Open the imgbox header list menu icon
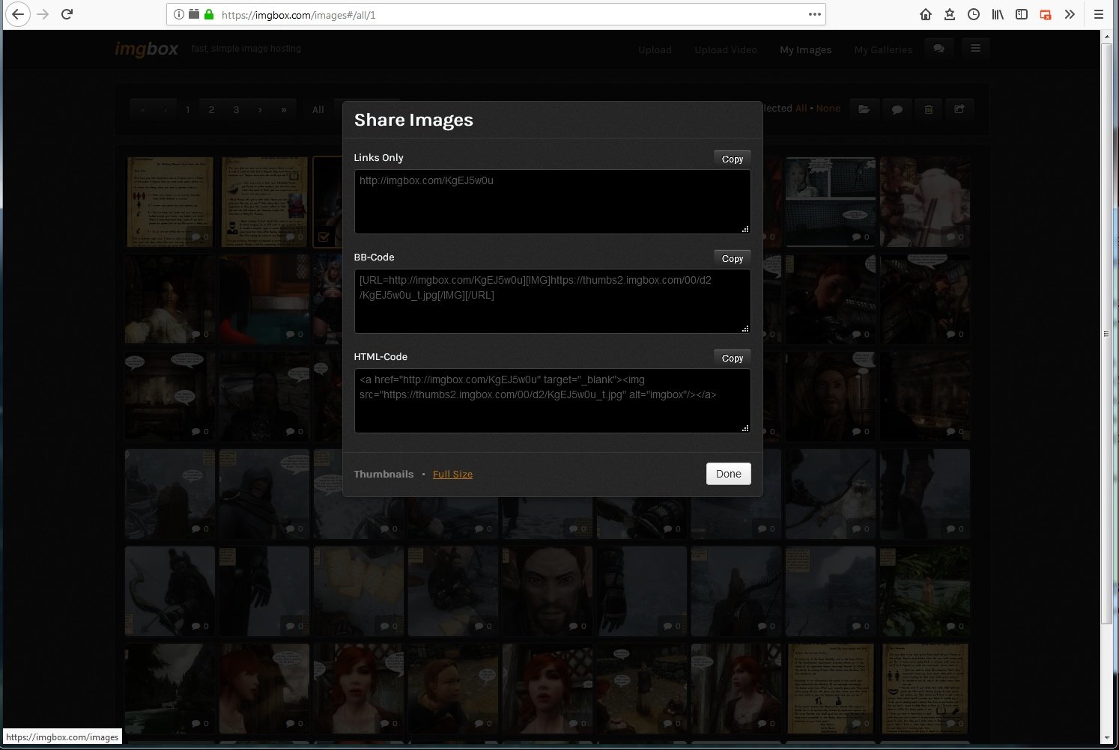This screenshot has width=1119, height=750. (975, 49)
